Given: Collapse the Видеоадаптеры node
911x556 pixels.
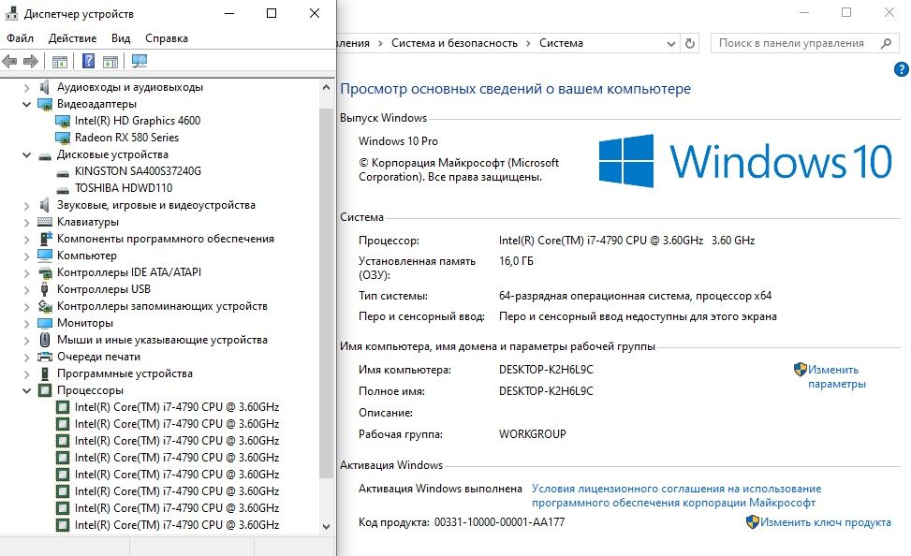Looking at the screenshot, I should 27,105.
